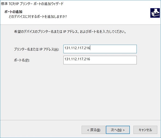Click the 標準 TCP/IP プリンター ポートの追加ウィザード title
161x138 pixels.
pyautogui.click(x=32, y=4)
